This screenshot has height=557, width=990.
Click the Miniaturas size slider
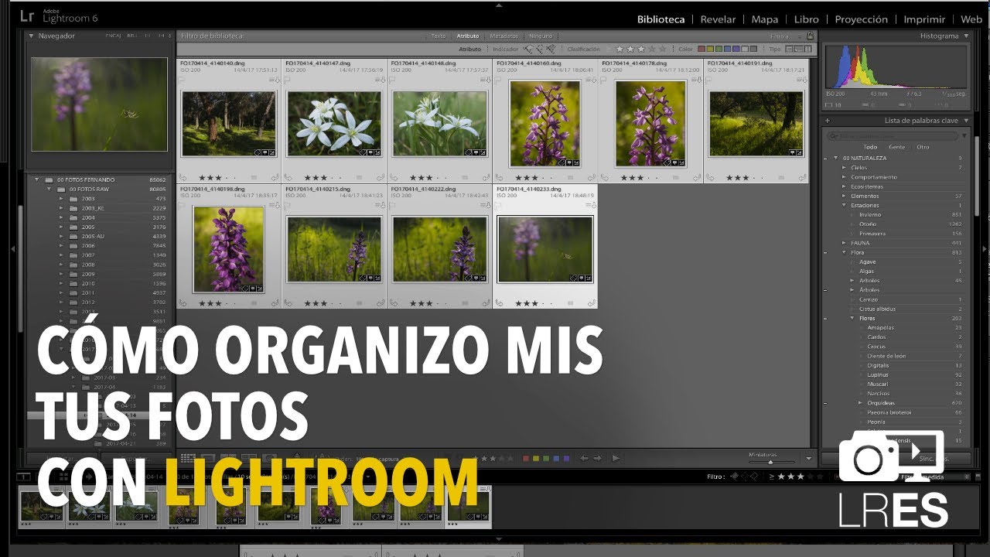[x=770, y=461]
